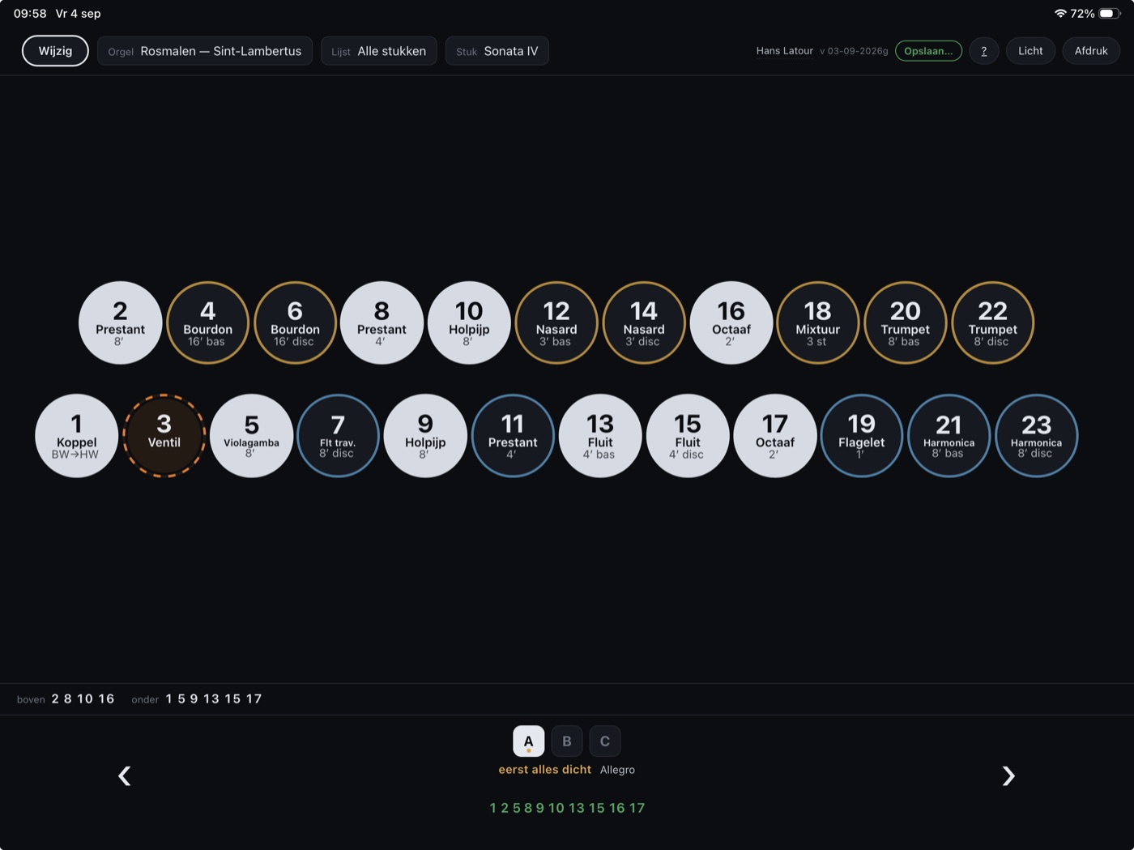Go to next registration with right arrow

1008,776
